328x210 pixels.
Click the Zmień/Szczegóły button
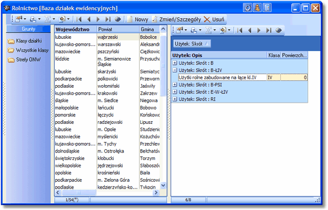pyautogui.click(x=176, y=20)
